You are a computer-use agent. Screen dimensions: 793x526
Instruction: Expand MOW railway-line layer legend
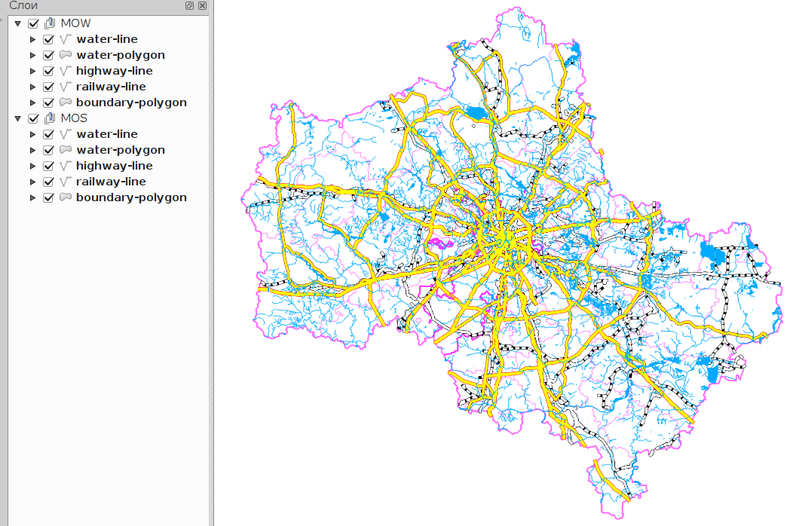click(x=33, y=87)
